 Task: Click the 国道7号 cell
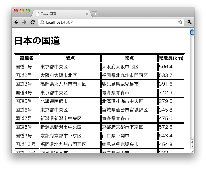(27, 119)
